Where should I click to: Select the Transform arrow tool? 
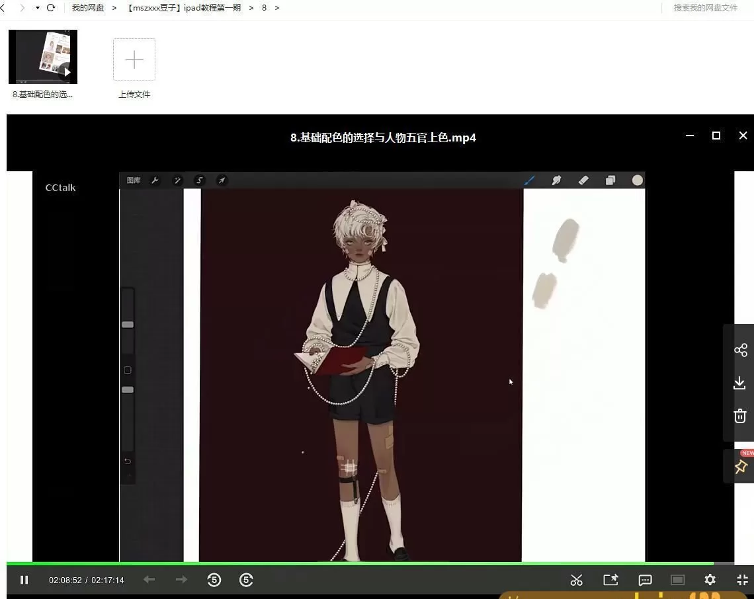click(x=221, y=180)
